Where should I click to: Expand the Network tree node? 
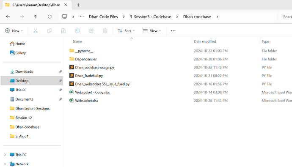[x=5, y=164]
